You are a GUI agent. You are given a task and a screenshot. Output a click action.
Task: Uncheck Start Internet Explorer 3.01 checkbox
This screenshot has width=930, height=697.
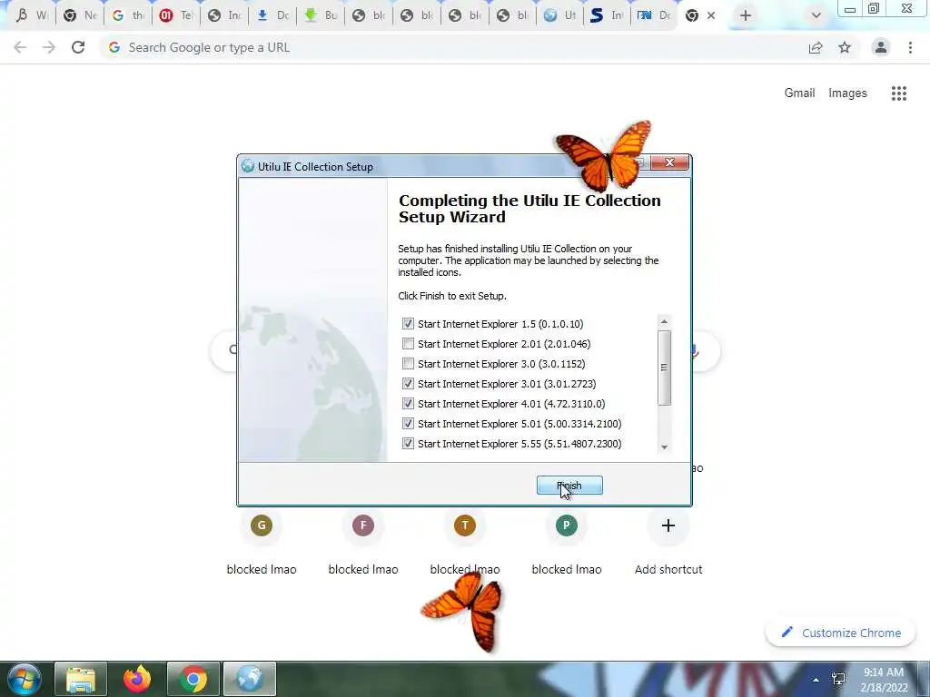[x=408, y=384]
